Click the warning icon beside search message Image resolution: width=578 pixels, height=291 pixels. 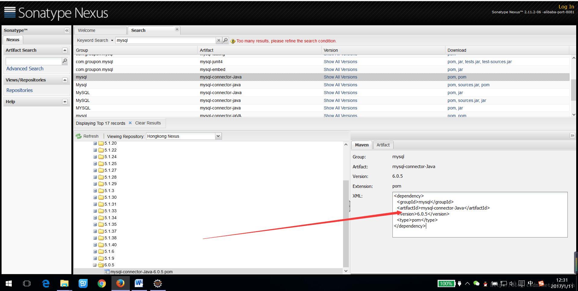click(x=233, y=41)
